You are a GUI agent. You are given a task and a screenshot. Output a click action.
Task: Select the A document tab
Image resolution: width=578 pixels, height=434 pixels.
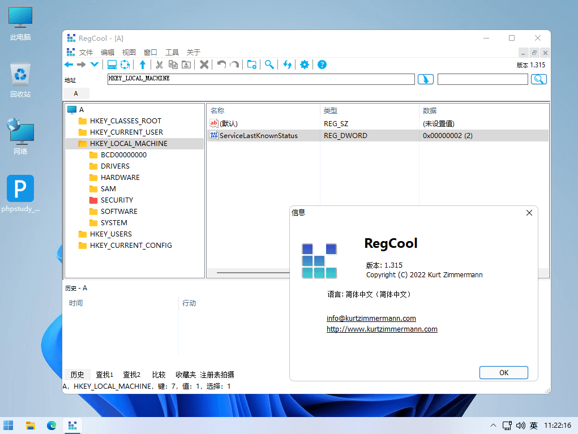tap(76, 93)
